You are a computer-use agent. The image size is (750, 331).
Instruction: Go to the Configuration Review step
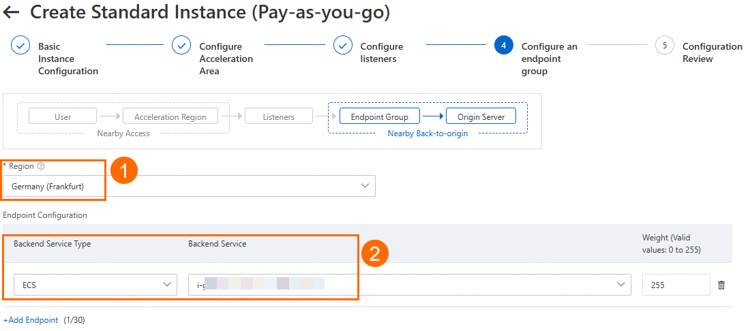point(712,52)
